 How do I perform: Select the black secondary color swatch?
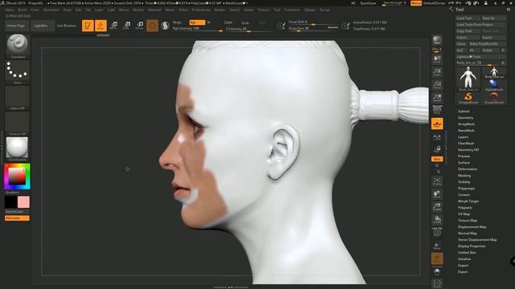pos(10,202)
